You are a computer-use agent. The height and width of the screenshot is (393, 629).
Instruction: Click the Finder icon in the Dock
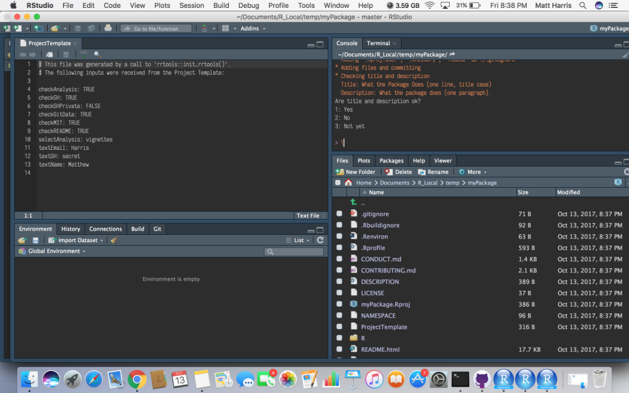(x=30, y=378)
